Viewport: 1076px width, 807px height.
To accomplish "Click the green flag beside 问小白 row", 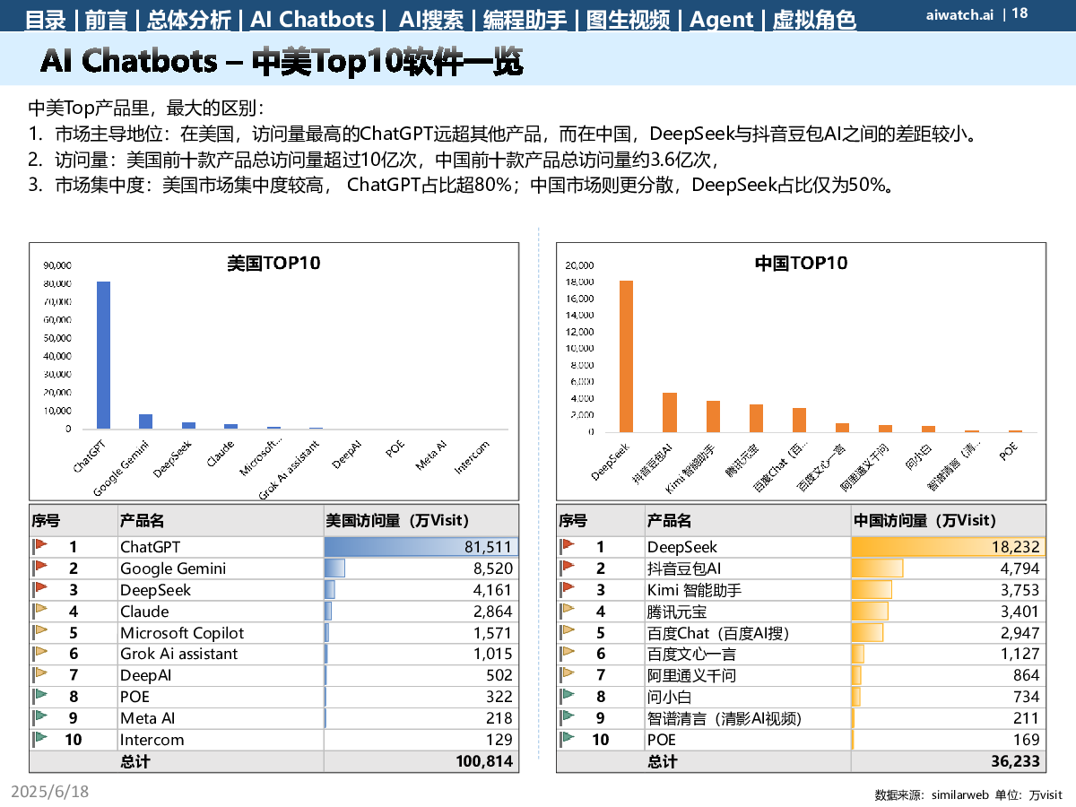I will tap(567, 697).
